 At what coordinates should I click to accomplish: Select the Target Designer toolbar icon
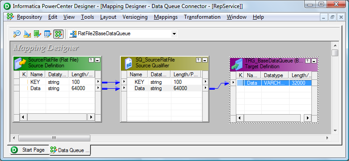coord(27,34)
